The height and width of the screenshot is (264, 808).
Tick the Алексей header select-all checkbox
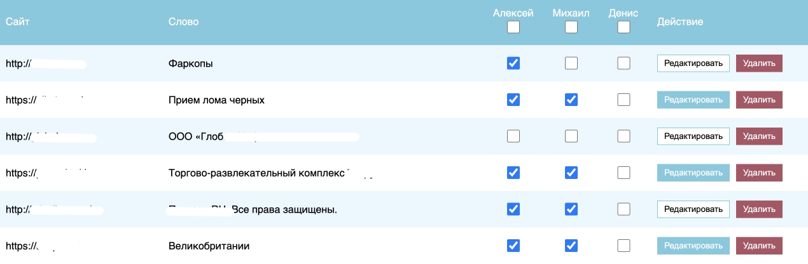513,27
